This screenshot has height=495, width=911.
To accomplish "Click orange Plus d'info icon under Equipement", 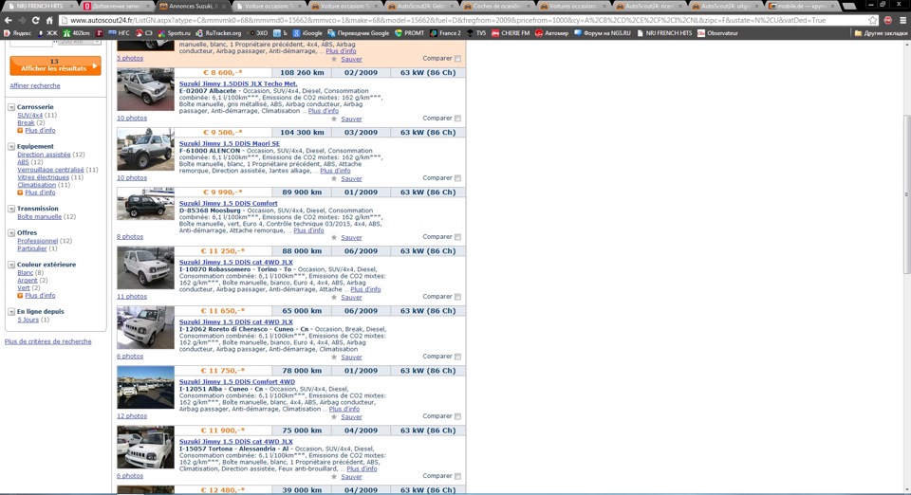I will pyautogui.click(x=20, y=192).
